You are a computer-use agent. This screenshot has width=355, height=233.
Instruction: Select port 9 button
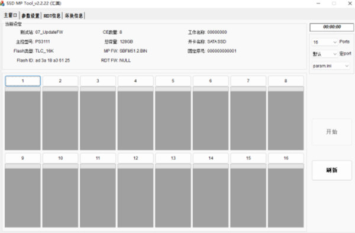click(x=22, y=158)
